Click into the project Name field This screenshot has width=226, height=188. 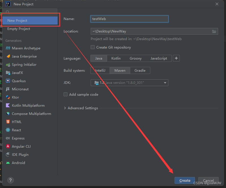[129, 19]
